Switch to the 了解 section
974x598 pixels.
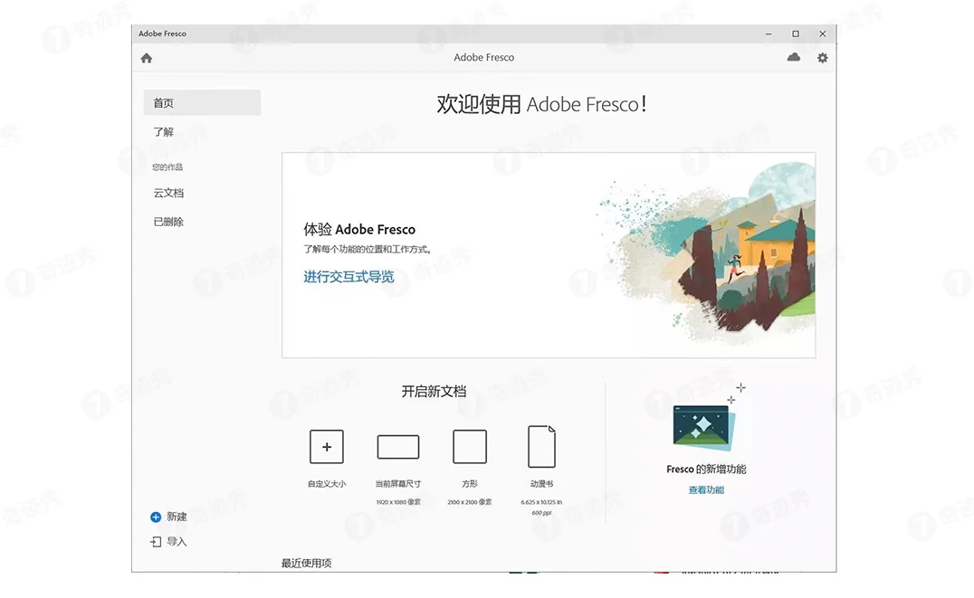click(x=164, y=131)
